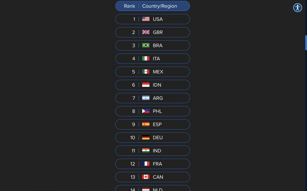Select the rank 9 ESP row

coord(153,124)
